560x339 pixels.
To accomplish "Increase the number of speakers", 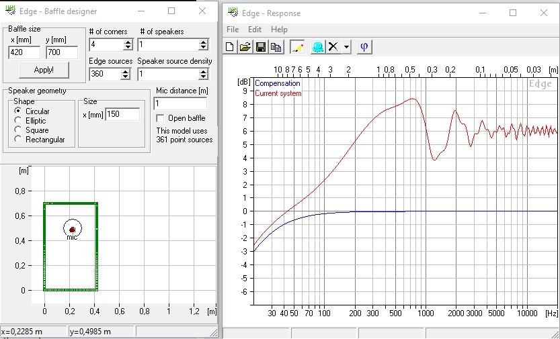I will (203, 42).
